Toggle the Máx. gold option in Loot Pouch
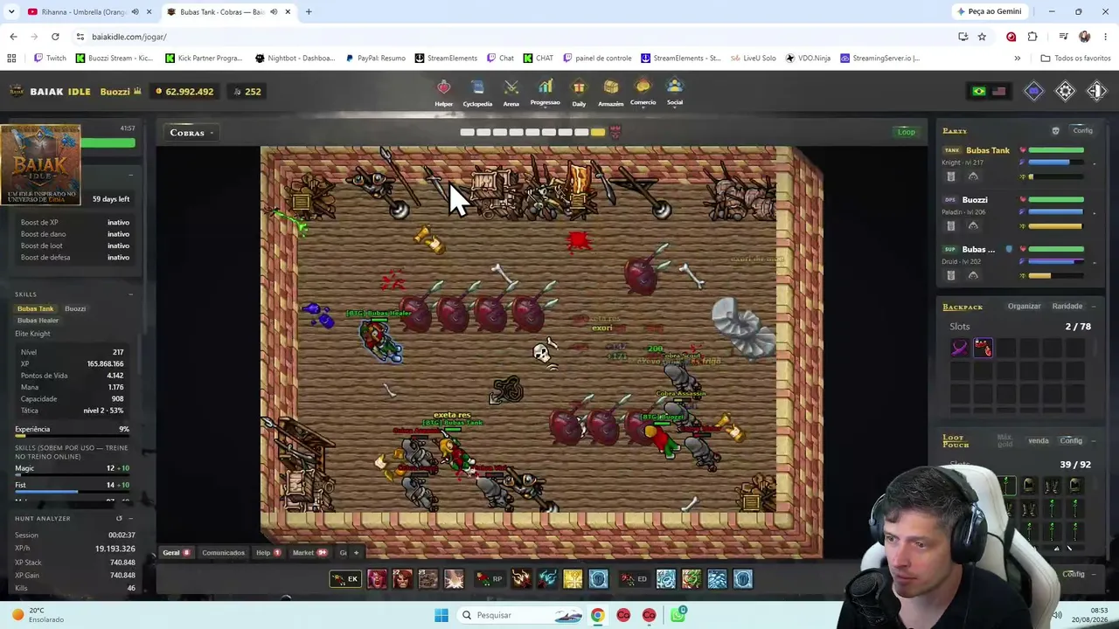 click(1004, 440)
